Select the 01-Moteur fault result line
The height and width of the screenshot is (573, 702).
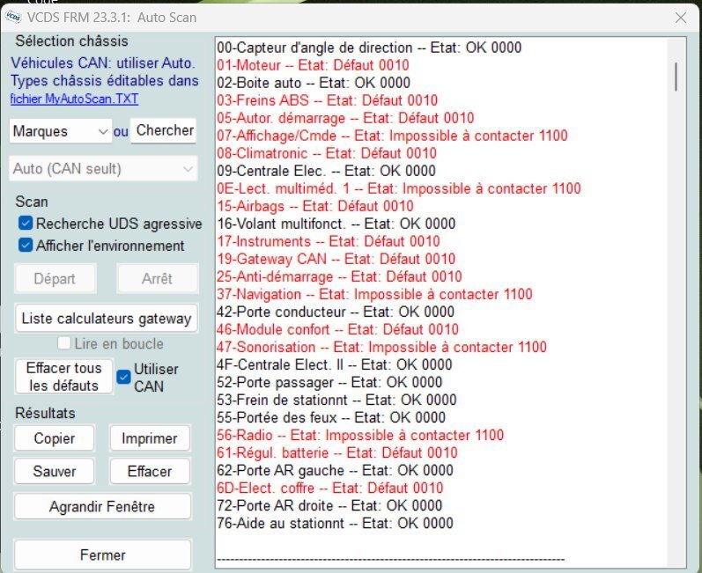pyautogui.click(x=313, y=65)
